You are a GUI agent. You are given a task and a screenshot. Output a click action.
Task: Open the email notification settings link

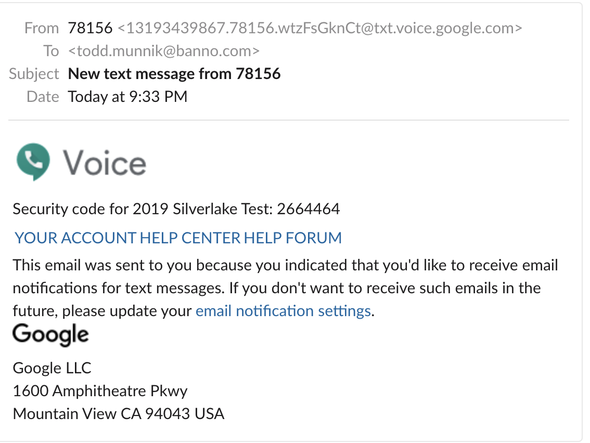tap(283, 311)
